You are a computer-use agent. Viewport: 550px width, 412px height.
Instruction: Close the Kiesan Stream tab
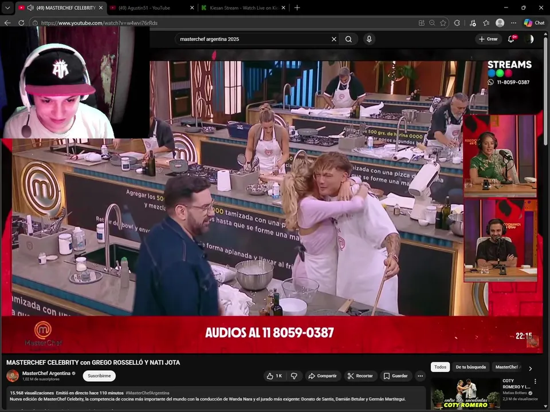[x=284, y=7]
